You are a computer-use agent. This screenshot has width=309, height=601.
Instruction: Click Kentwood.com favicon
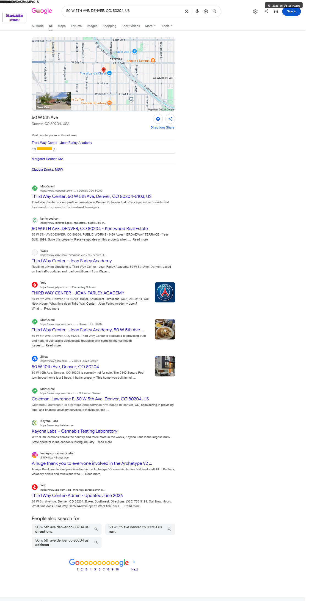tap(35, 220)
